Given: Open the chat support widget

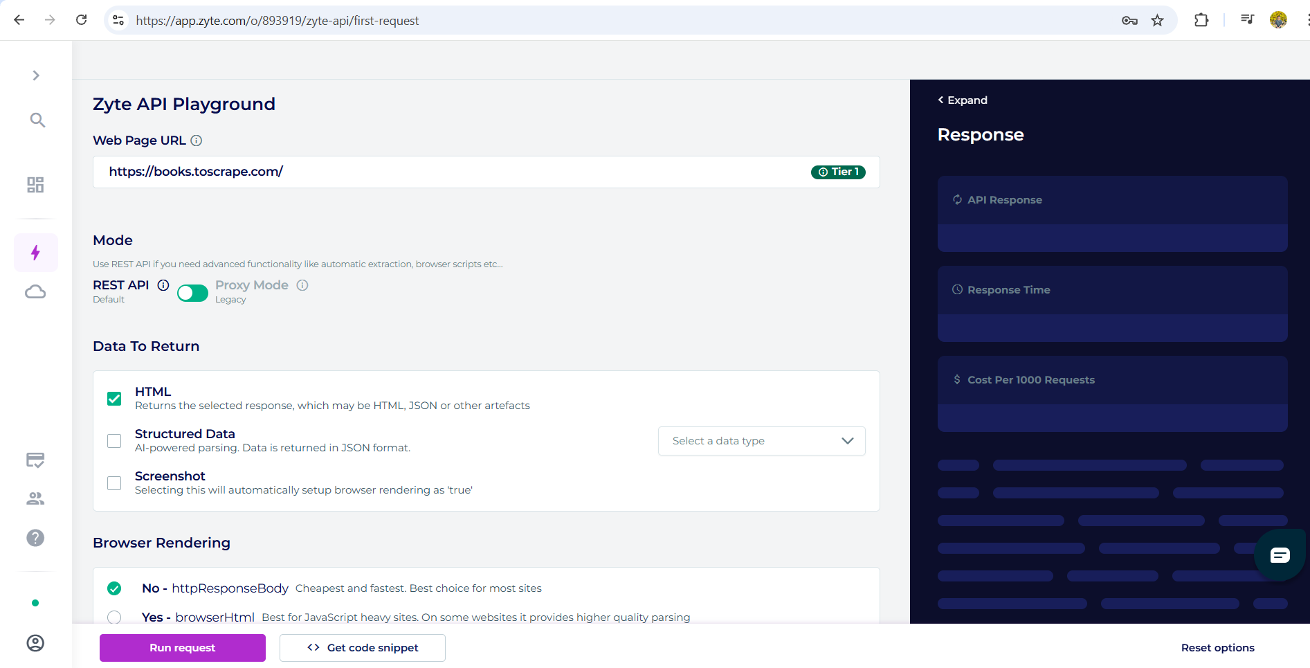Looking at the screenshot, I should click(1280, 555).
